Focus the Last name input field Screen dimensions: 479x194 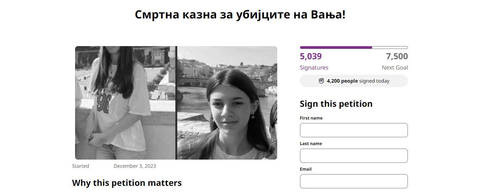tap(354, 156)
